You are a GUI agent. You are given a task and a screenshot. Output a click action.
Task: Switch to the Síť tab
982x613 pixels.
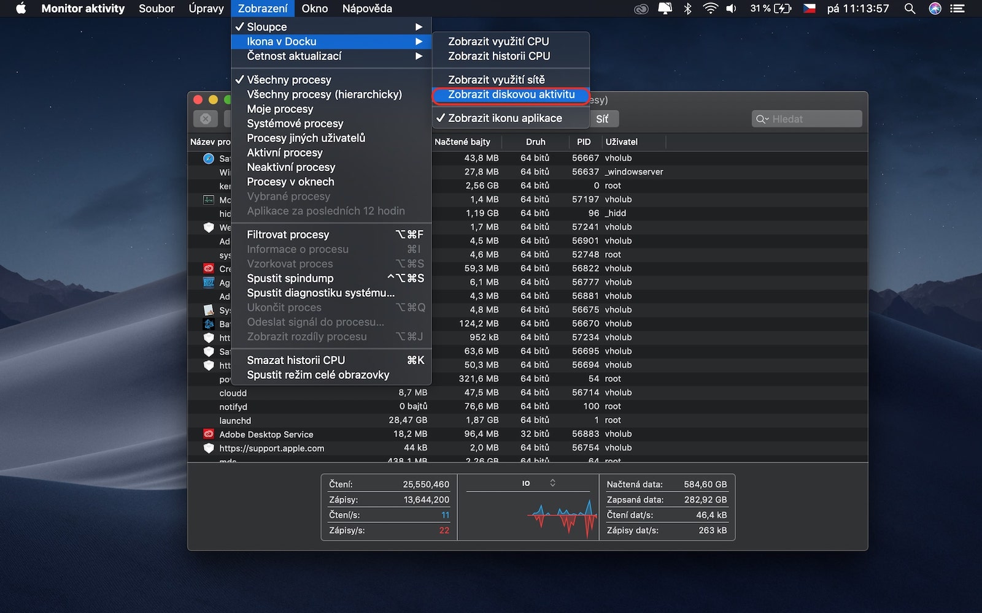[603, 119]
